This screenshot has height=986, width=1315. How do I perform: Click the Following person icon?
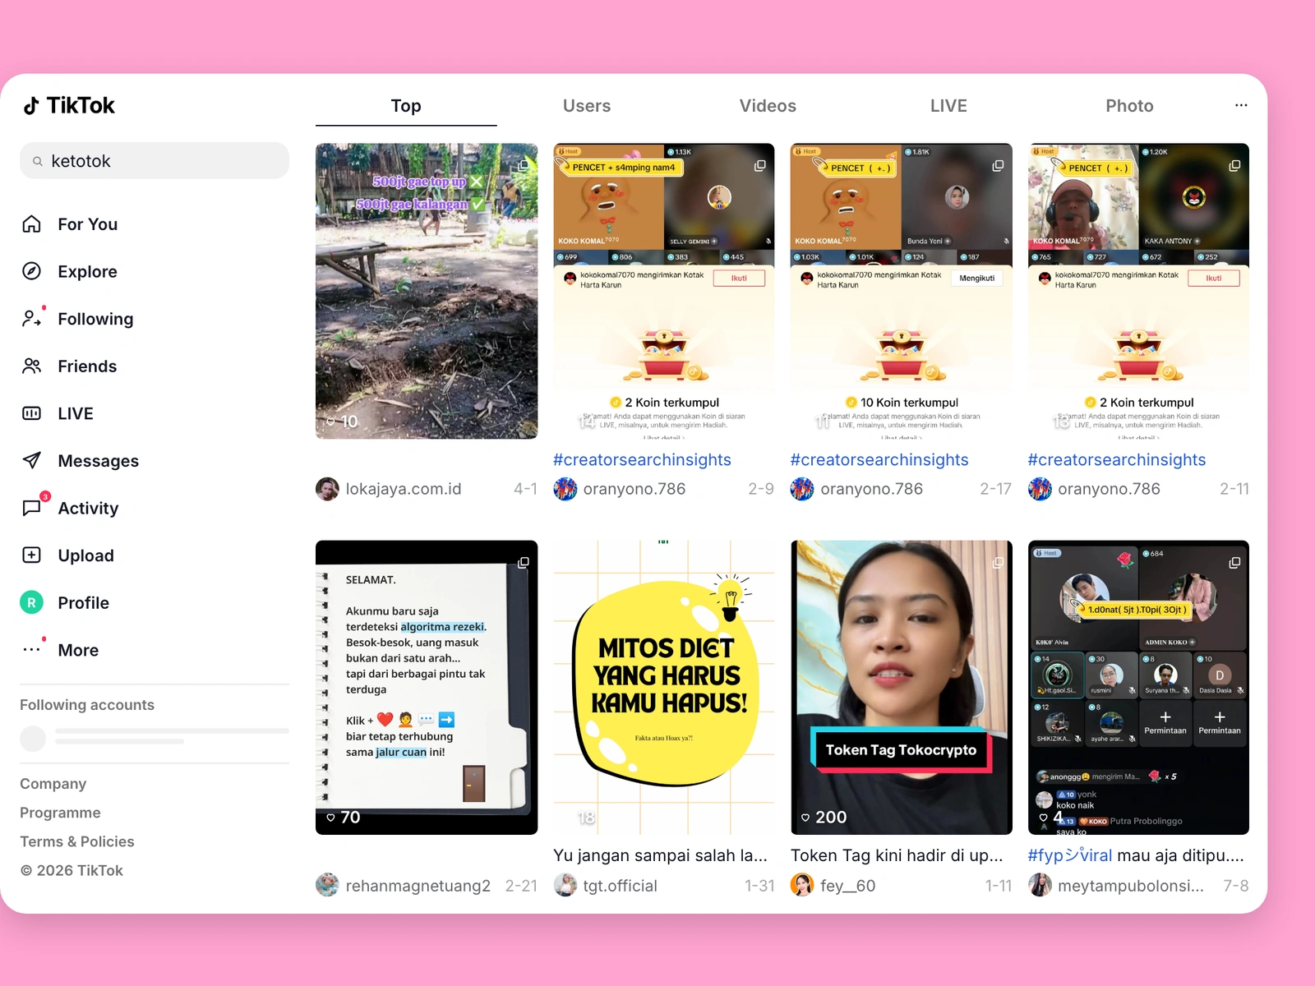pyautogui.click(x=31, y=319)
